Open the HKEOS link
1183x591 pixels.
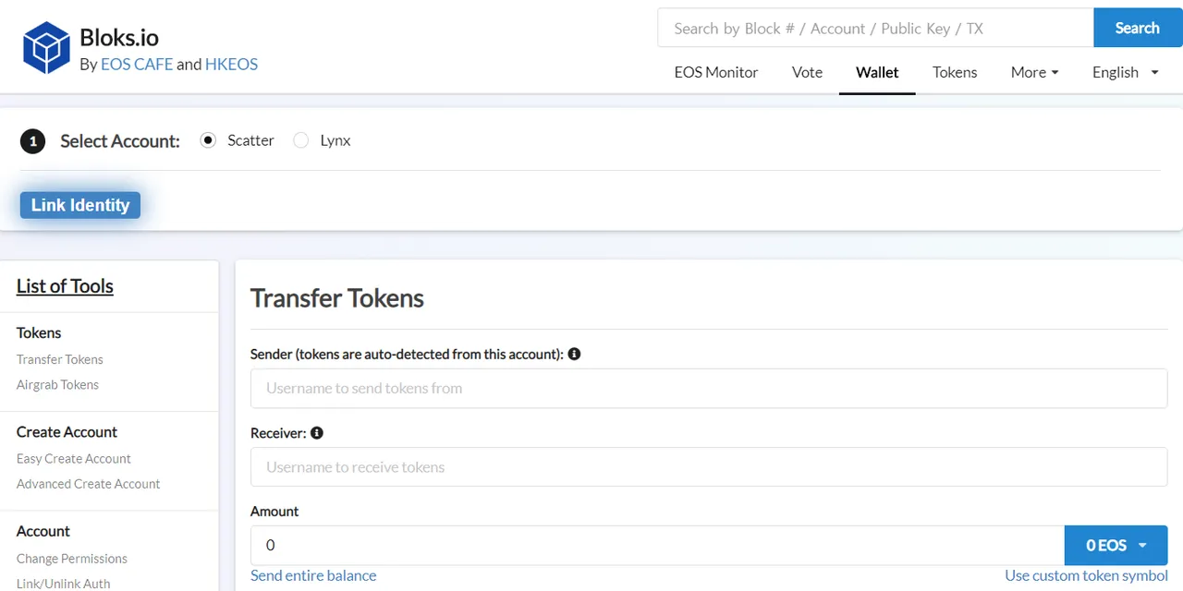[231, 64]
